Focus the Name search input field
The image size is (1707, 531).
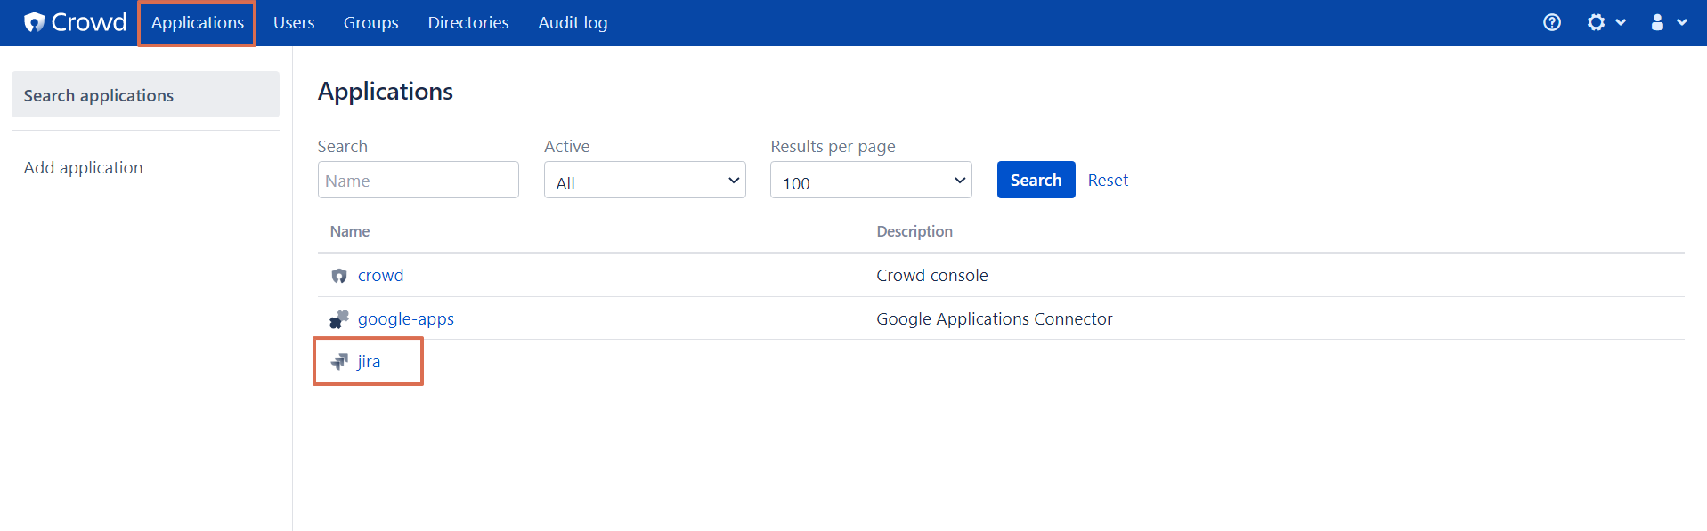pyautogui.click(x=418, y=180)
